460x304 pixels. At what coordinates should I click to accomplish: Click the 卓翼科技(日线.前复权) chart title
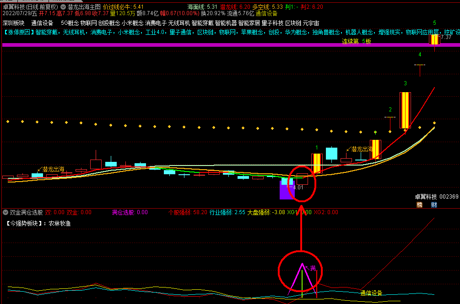pos(31,7)
